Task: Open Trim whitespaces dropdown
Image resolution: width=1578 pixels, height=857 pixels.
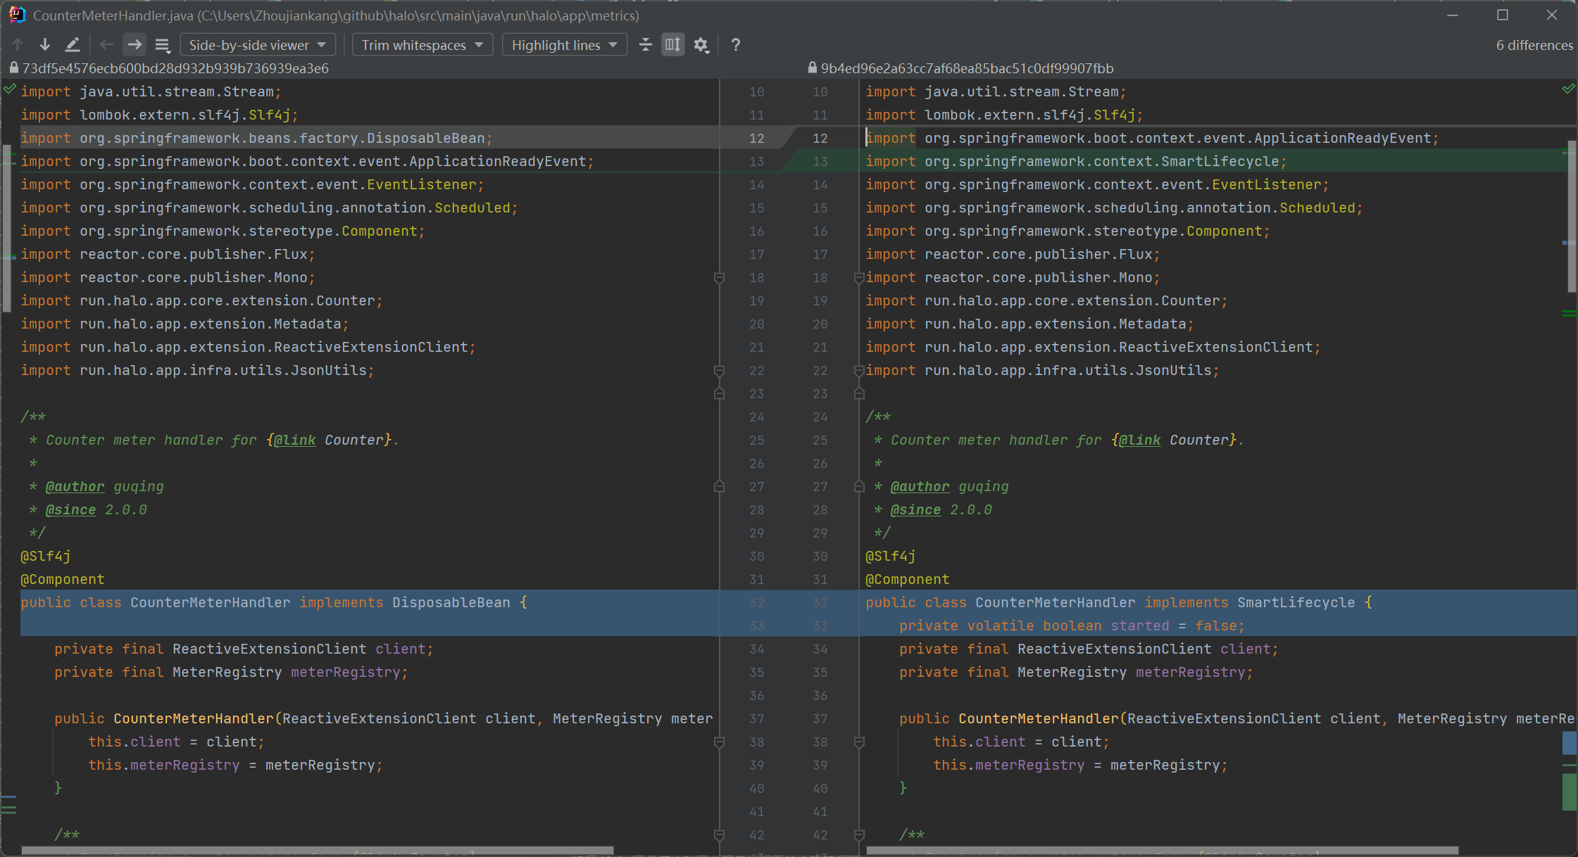Action: [422, 45]
